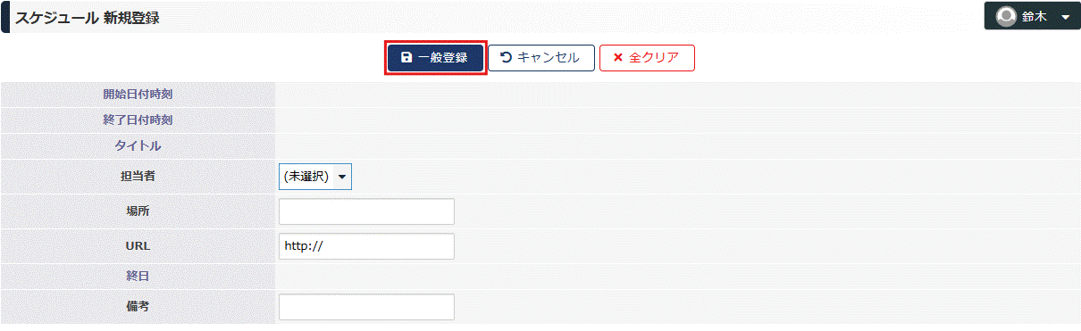Screen dimensions: 1081x331
Task: Click the 開始日付時刻 label
Action: [x=138, y=95]
